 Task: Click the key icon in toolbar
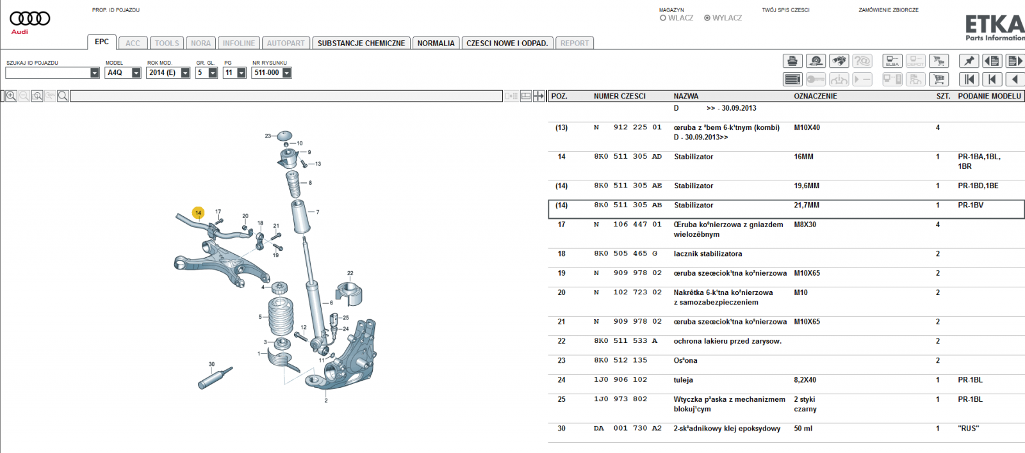click(816, 79)
